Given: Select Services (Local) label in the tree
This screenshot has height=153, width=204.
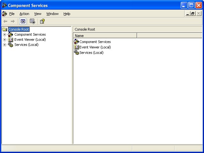Looking at the screenshot, I should 26,45.
